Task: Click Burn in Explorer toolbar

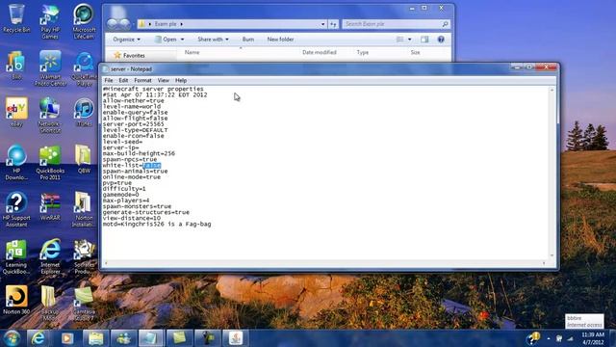Action: tap(248, 40)
